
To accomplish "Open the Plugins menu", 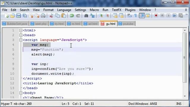I will [130, 10].
